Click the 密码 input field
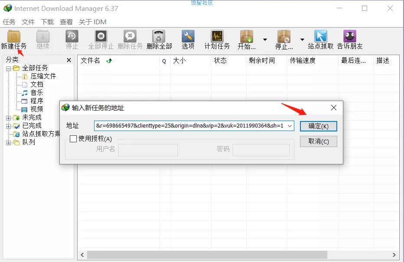This screenshot has height=262, width=404. click(x=261, y=150)
